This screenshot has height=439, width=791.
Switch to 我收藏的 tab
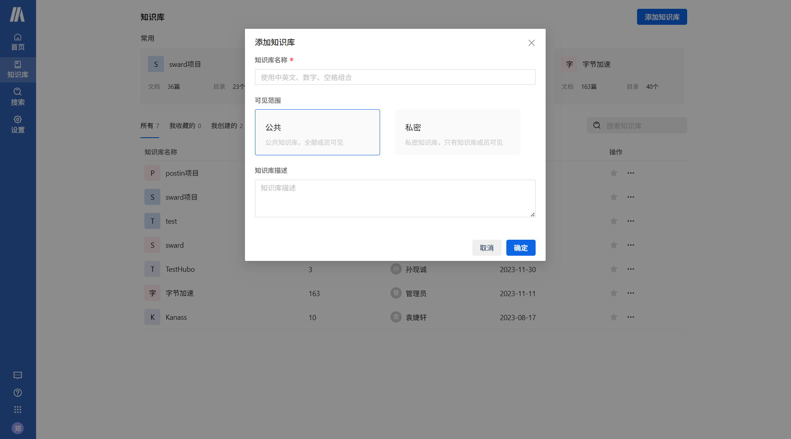click(185, 126)
